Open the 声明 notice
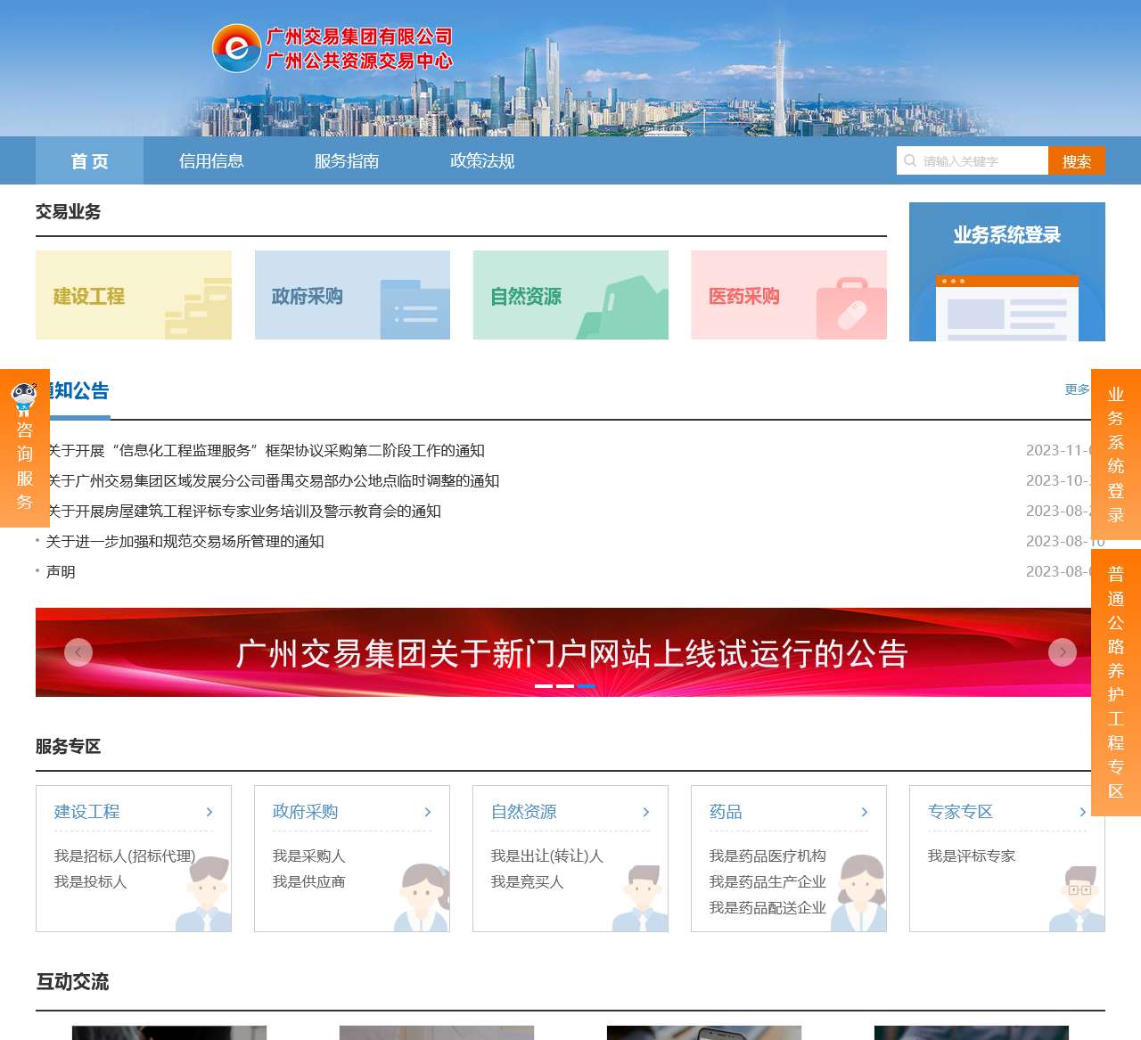 click(61, 571)
